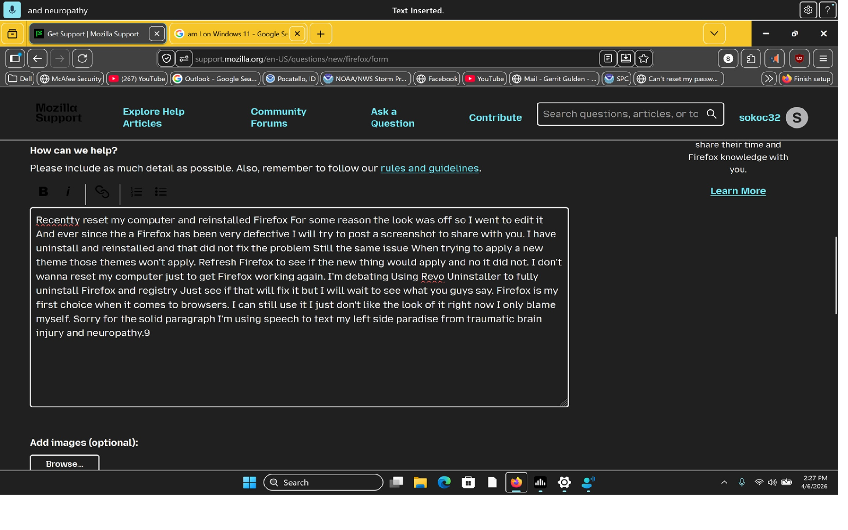
Task: Show hidden system tray icons
Action: pos(724,482)
